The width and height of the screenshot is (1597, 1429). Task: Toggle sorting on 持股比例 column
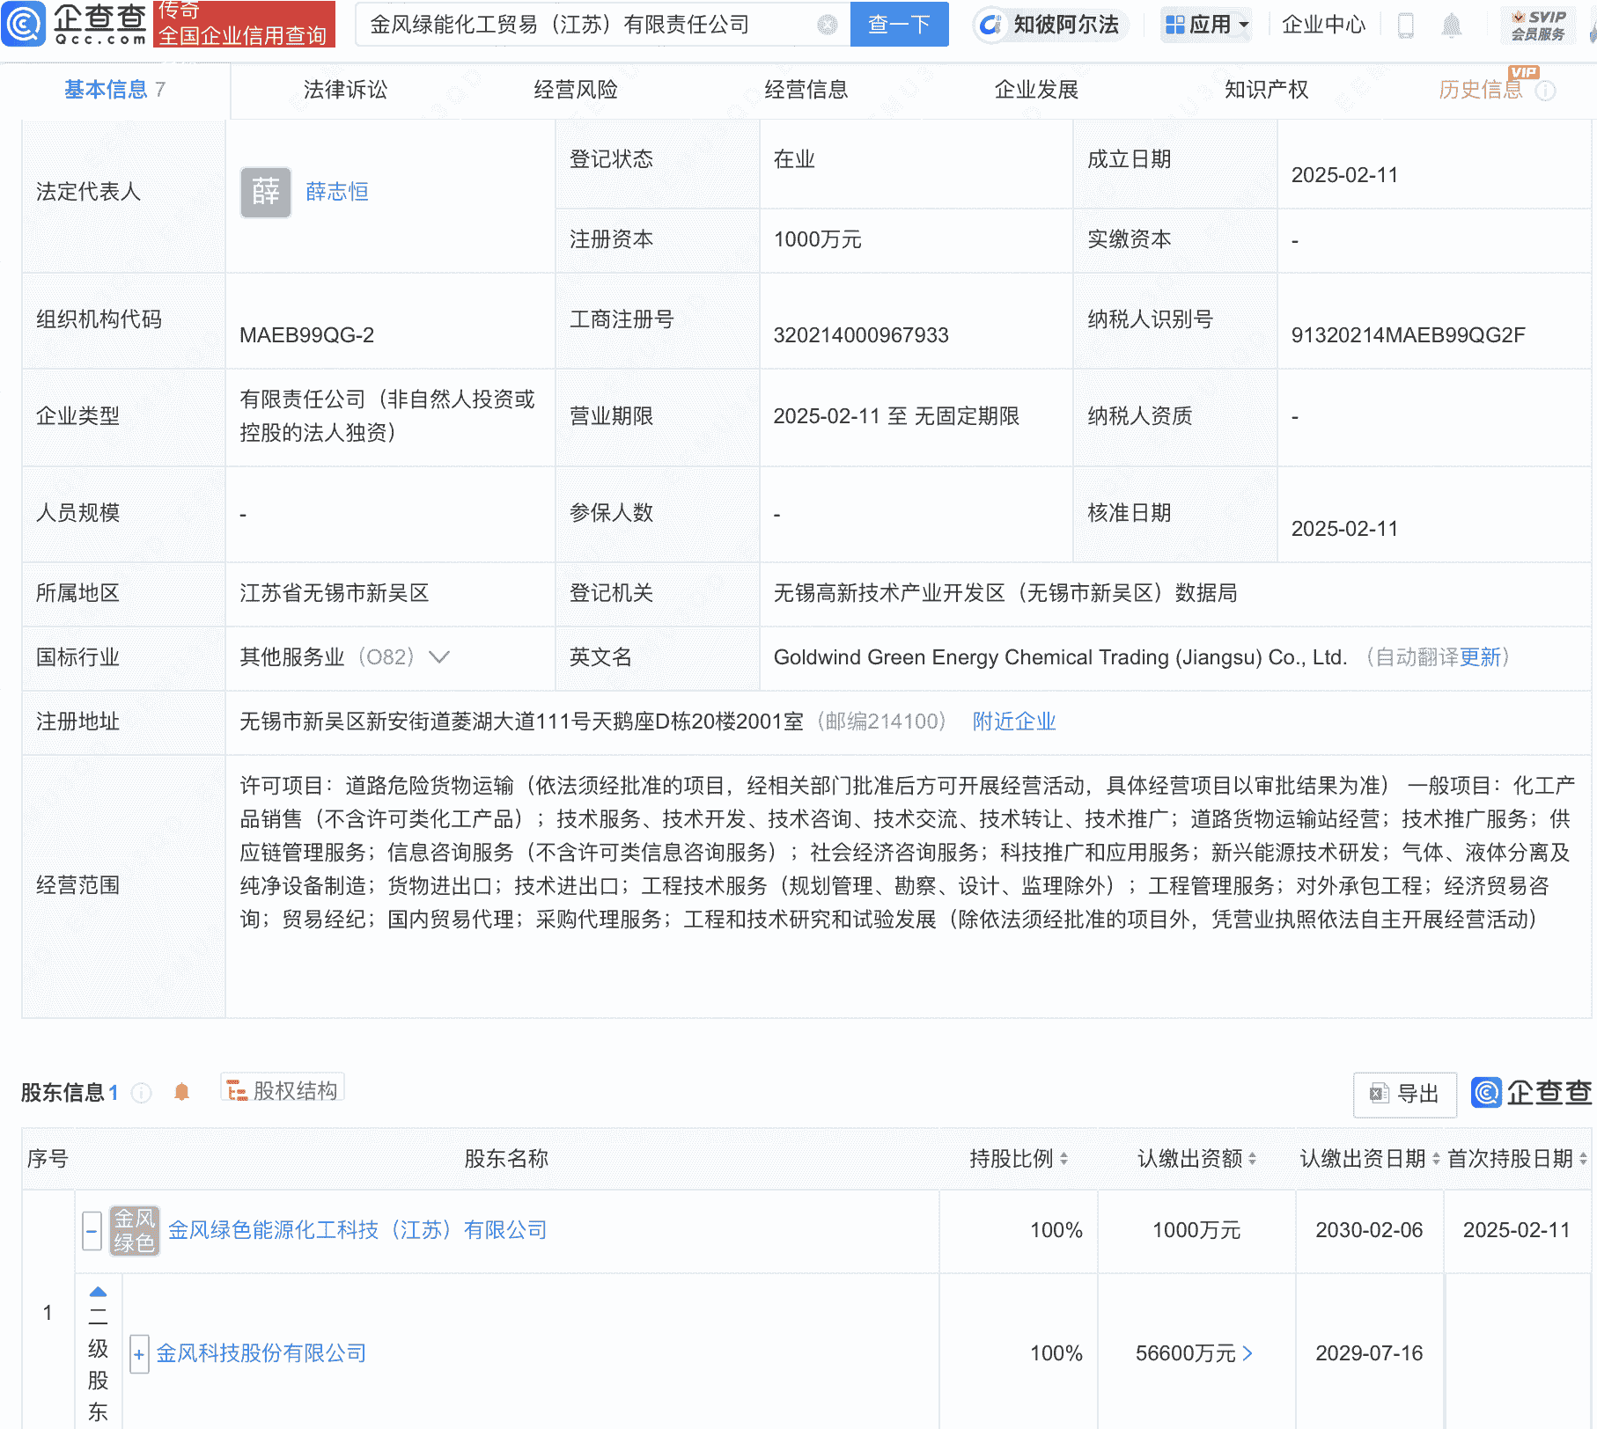coord(1065,1159)
